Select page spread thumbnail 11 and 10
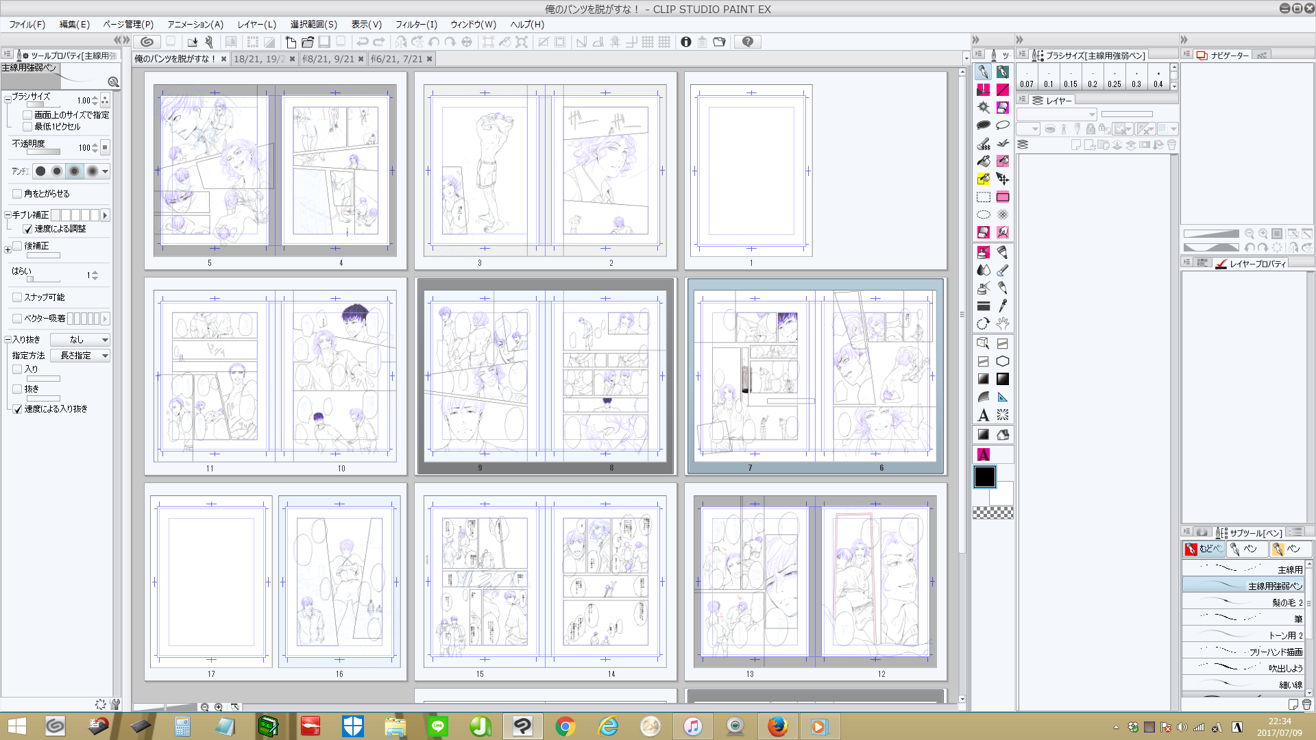Viewport: 1316px width, 740px height. [276, 376]
